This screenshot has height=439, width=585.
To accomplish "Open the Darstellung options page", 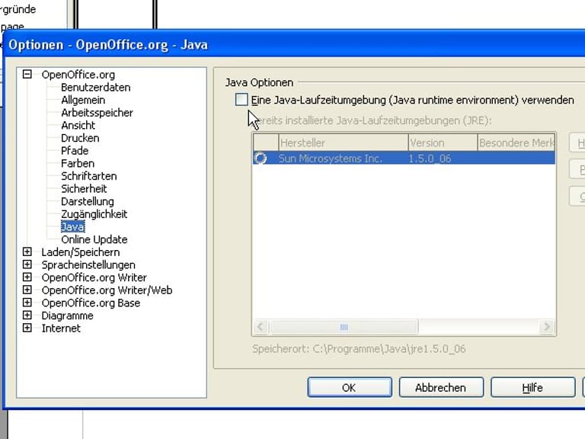I will [88, 201].
